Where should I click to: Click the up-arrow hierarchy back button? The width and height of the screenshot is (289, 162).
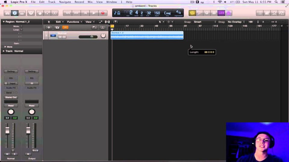(49, 22)
